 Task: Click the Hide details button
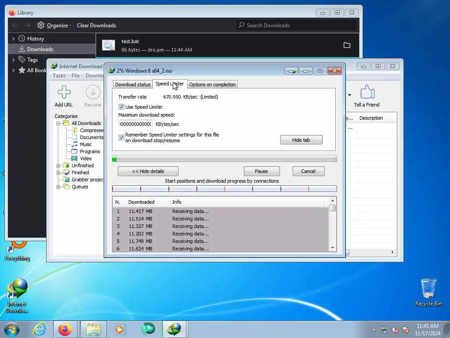click(x=148, y=171)
